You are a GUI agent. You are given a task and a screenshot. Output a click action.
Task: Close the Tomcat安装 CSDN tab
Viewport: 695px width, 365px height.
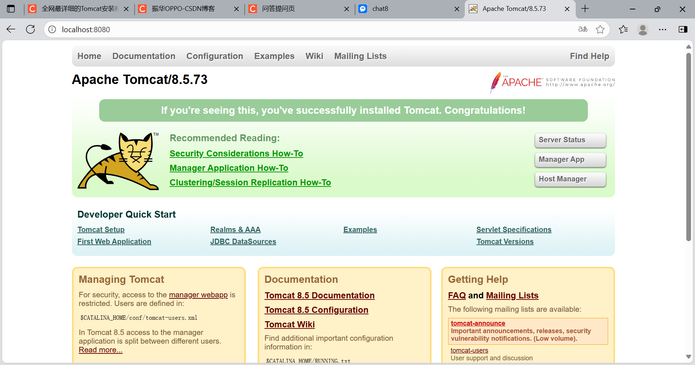126,9
